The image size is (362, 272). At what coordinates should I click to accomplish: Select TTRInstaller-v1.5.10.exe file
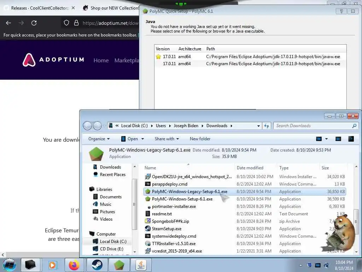[245, 244]
